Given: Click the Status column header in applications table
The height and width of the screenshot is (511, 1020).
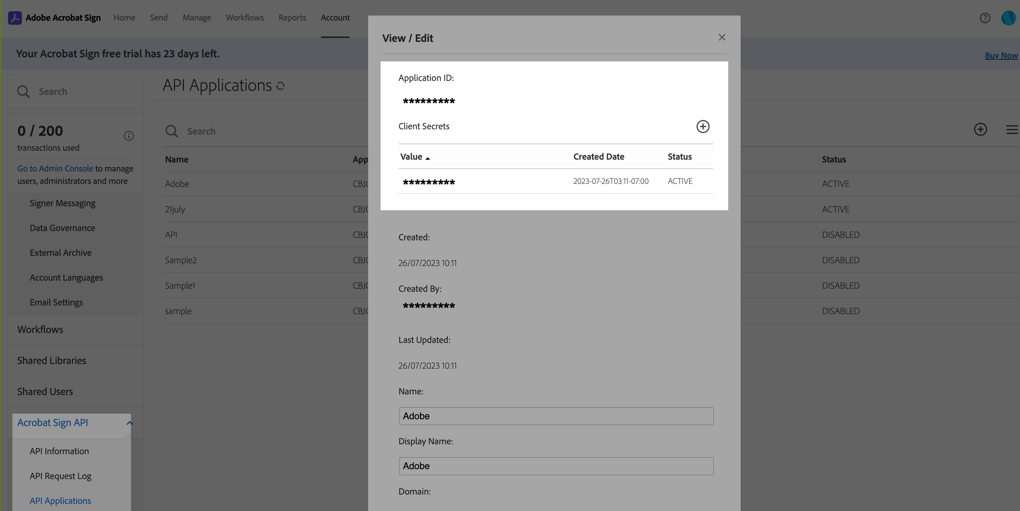Looking at the screenshot, I should (x=833, y=159).
